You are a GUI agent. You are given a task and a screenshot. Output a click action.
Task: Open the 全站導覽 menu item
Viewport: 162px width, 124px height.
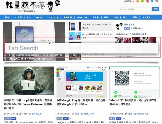click(146, 17)
